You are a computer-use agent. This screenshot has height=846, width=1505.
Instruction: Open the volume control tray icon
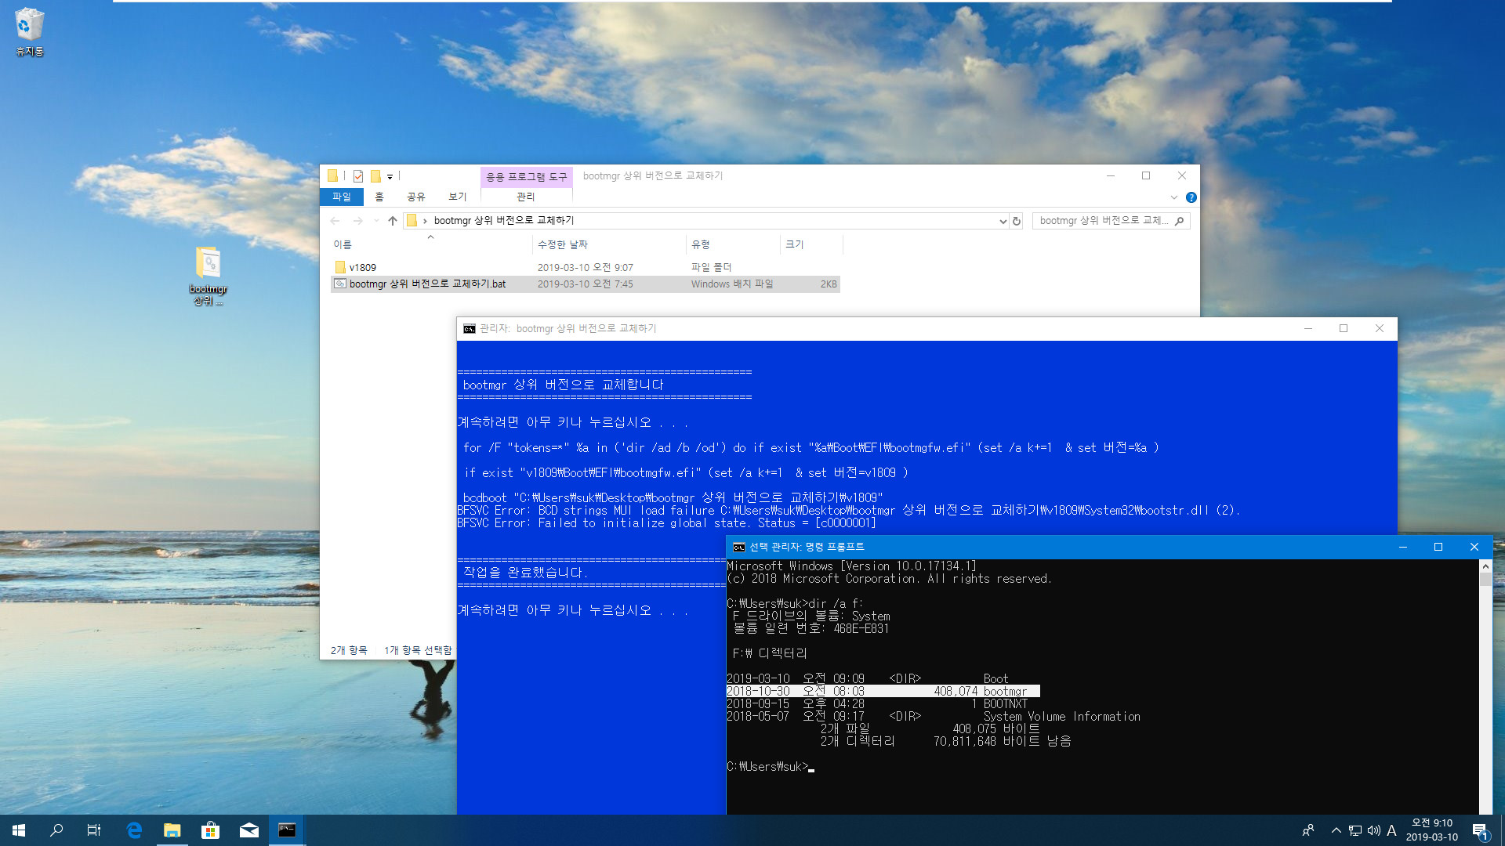coord(1373,830)
